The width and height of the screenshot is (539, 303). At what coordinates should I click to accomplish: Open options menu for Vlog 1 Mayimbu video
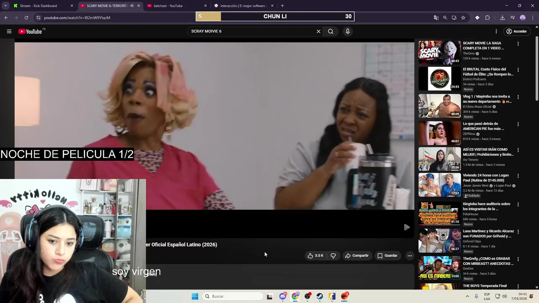coord(518,97)
